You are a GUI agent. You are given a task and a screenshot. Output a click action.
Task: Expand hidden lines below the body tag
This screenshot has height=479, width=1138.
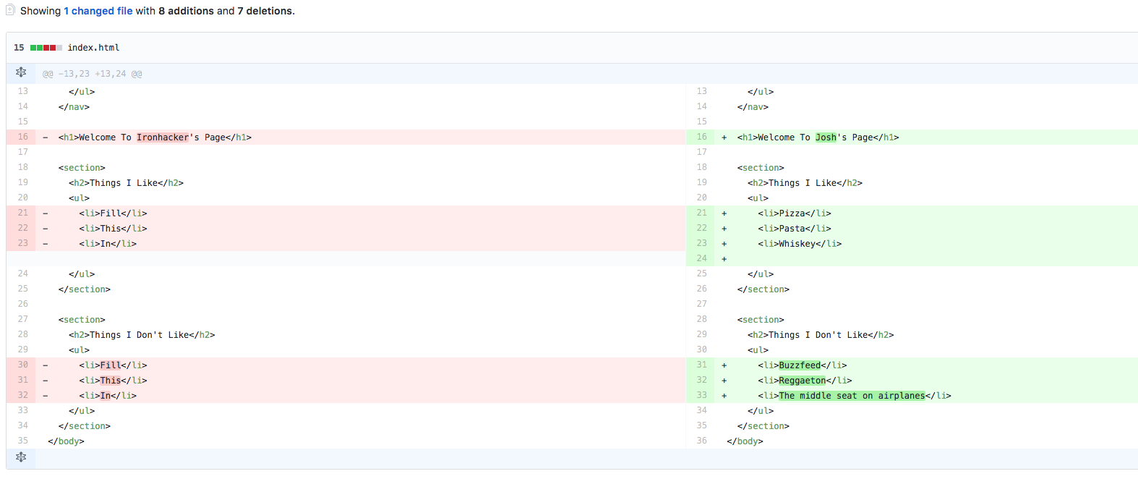21,457
